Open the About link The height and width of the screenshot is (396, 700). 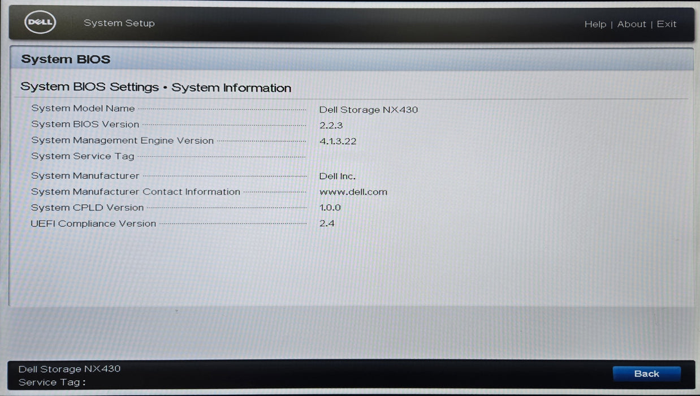point(632,24)
